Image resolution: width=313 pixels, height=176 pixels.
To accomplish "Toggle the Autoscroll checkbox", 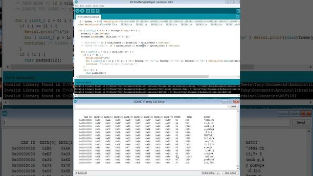I will (76, 173).
